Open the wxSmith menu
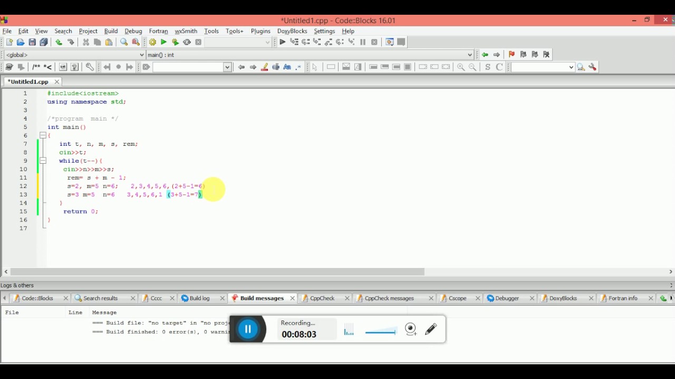 coord(186,31)
